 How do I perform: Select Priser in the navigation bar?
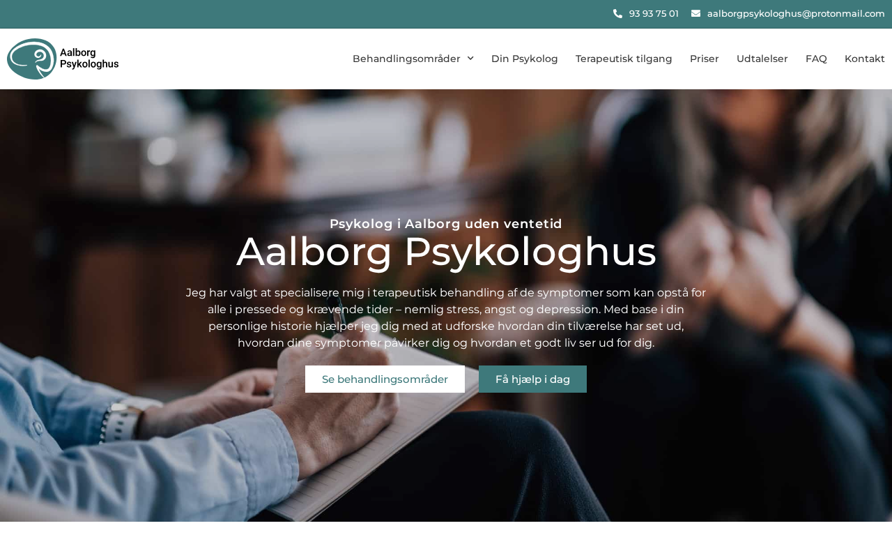(x=705, y=59)
